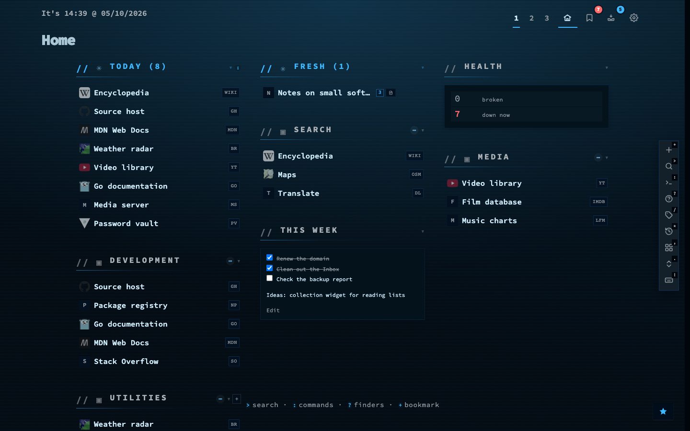Open the settings gear

click(x=634, y=18)
